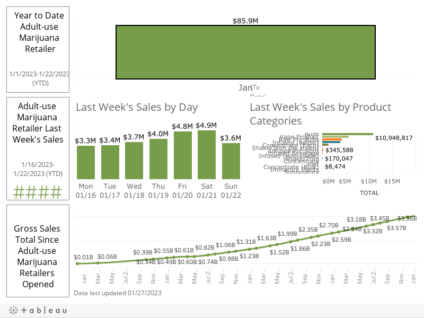Image resolution: width=424 pixels, height=318 pixels.
Task: Click the green $85.9M year-to-date bar
Action: pos(245,51)
